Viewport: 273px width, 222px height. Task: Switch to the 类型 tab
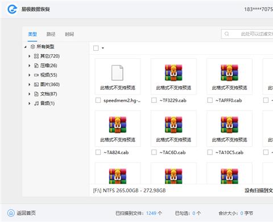point(32,34)
